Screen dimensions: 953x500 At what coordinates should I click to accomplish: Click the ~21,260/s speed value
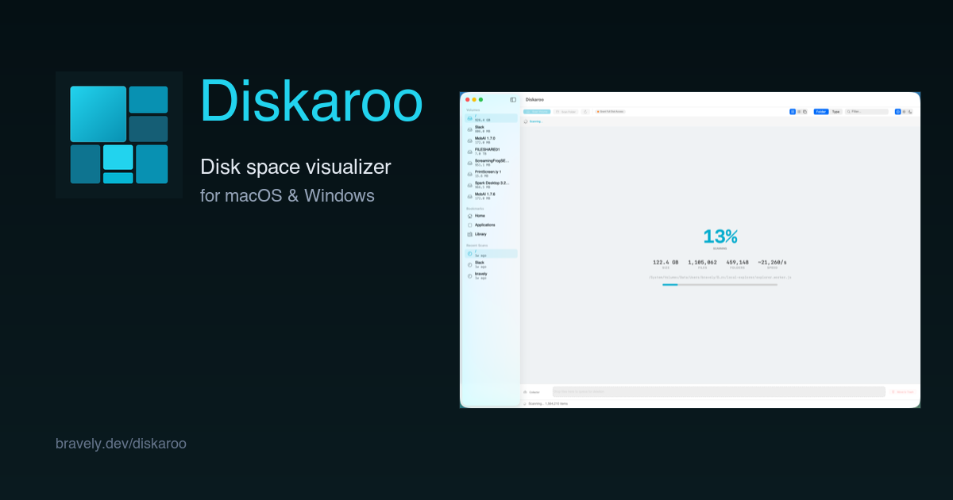pos(772,262)
